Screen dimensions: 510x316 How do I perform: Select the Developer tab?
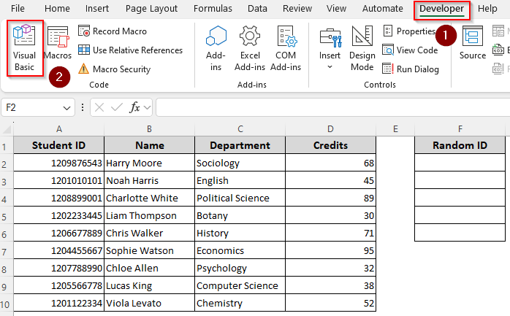(442, 9)
